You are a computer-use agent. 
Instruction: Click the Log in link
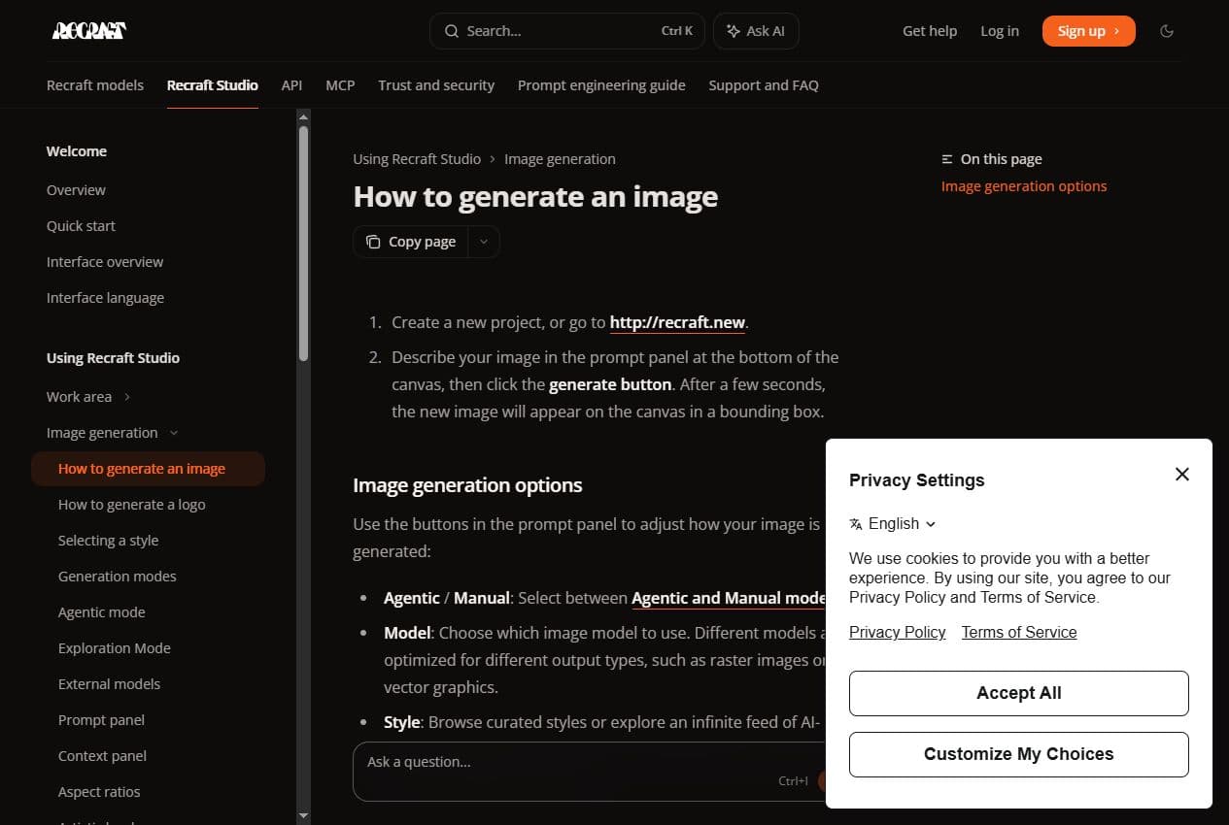pos(1000,31)
